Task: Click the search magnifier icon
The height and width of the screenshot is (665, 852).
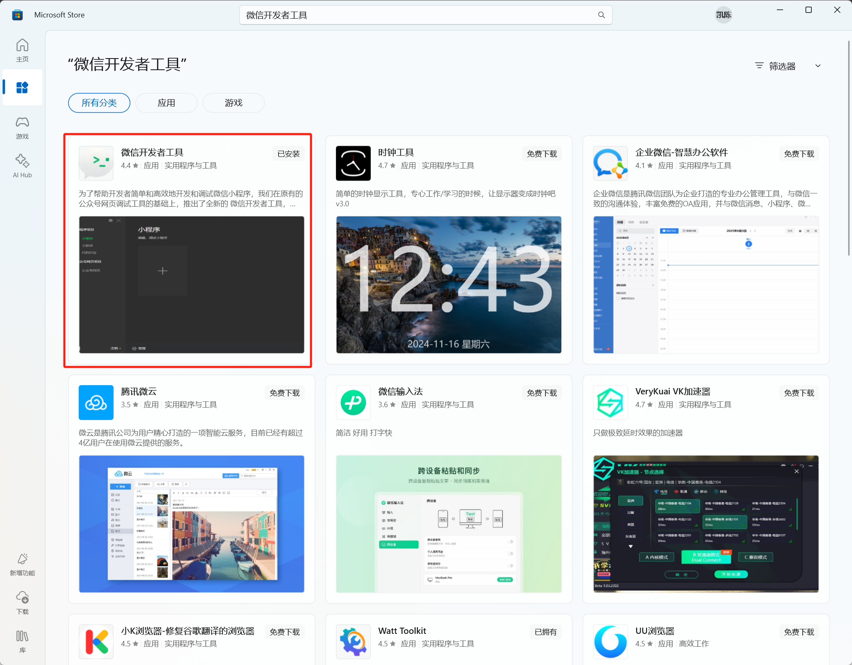Action: [x=602, y=15]
